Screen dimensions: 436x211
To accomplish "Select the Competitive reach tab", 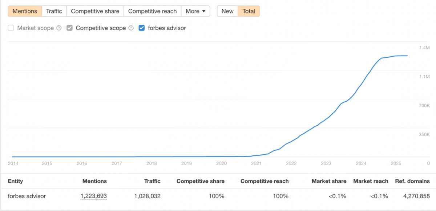I will click(153, 11).
